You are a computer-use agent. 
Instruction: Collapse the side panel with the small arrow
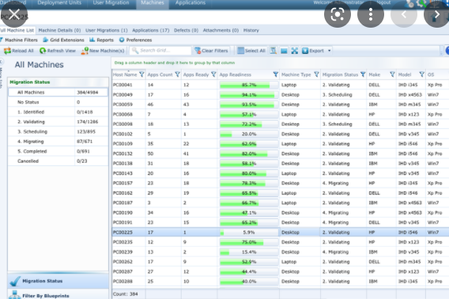click(2, 62)
